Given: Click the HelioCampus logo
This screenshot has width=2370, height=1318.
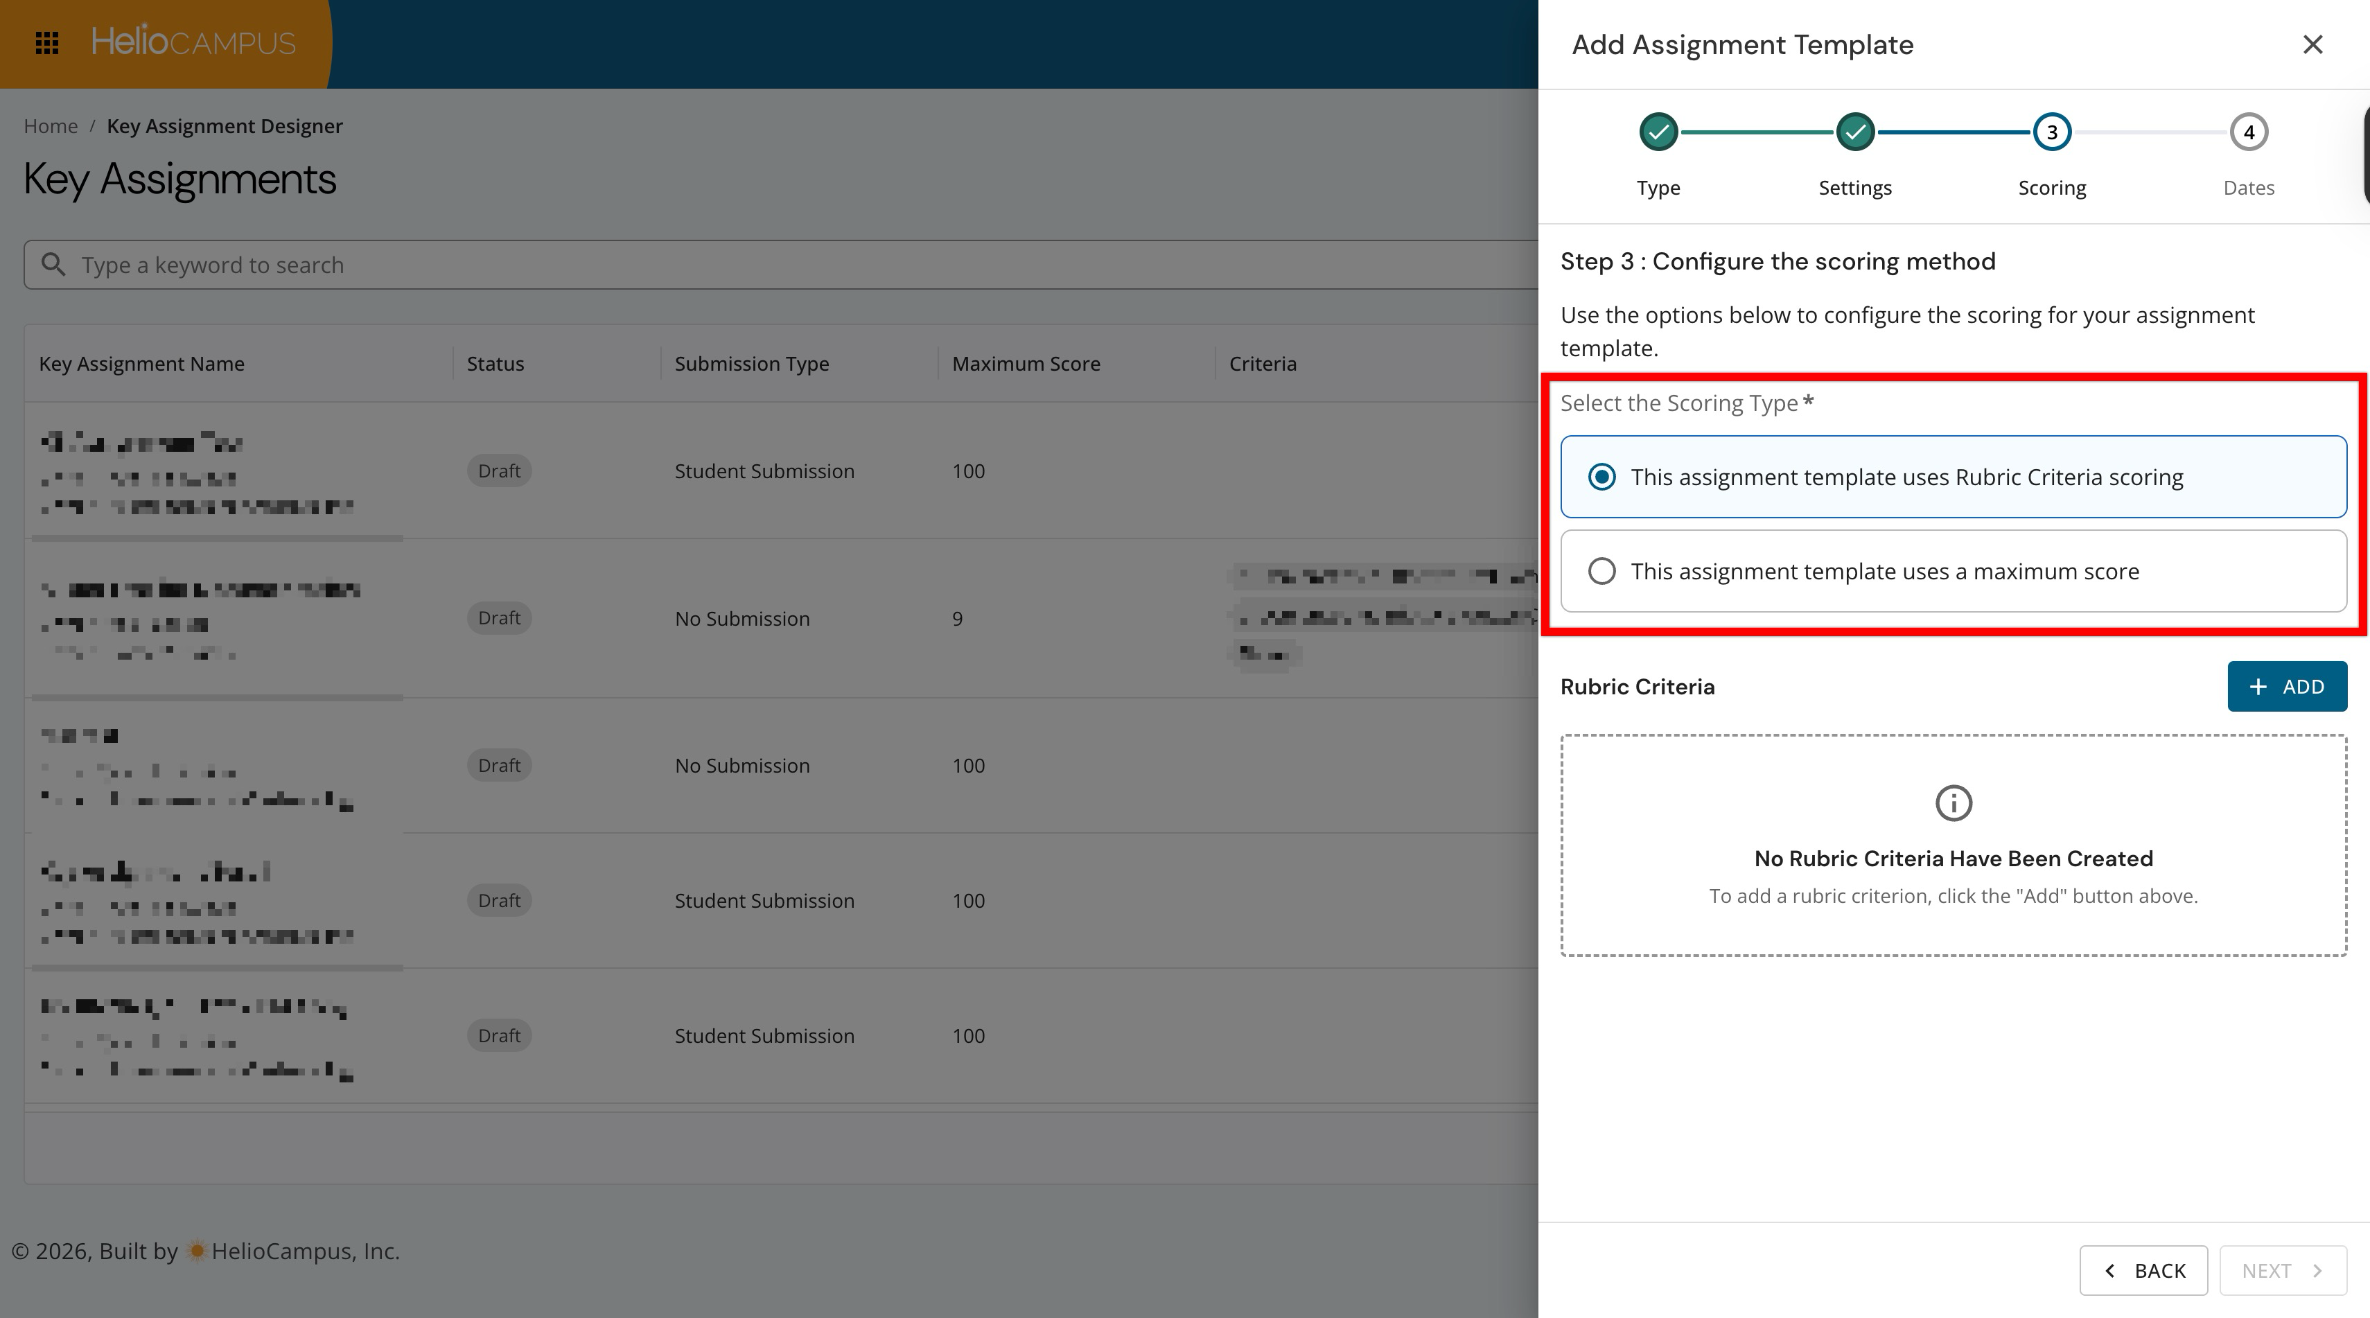Looking at the screenshot, I should tap(193, 42).
